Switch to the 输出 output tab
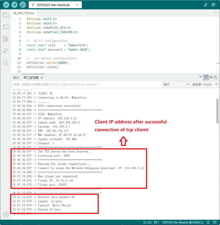Screen dimensions: 220x225 tap(16, 77)
